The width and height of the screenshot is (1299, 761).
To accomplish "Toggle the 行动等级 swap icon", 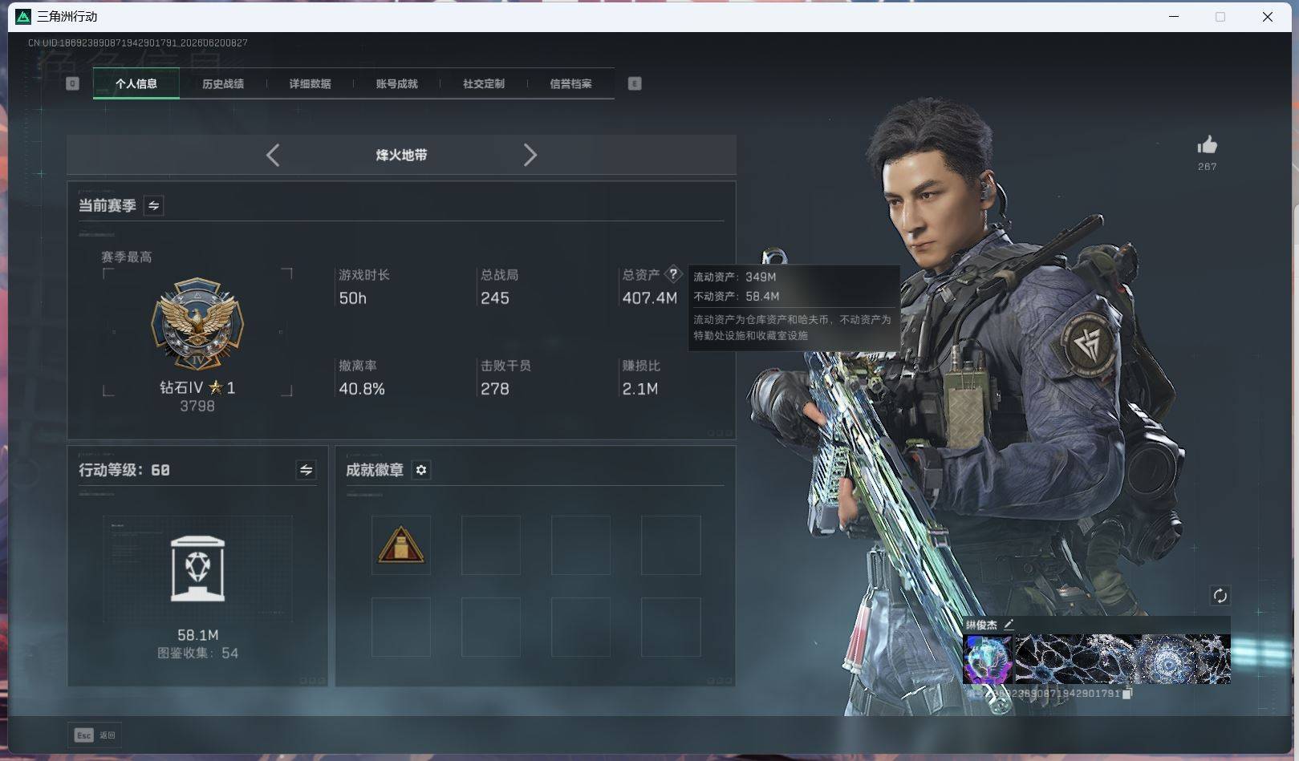I will (306, 470).
